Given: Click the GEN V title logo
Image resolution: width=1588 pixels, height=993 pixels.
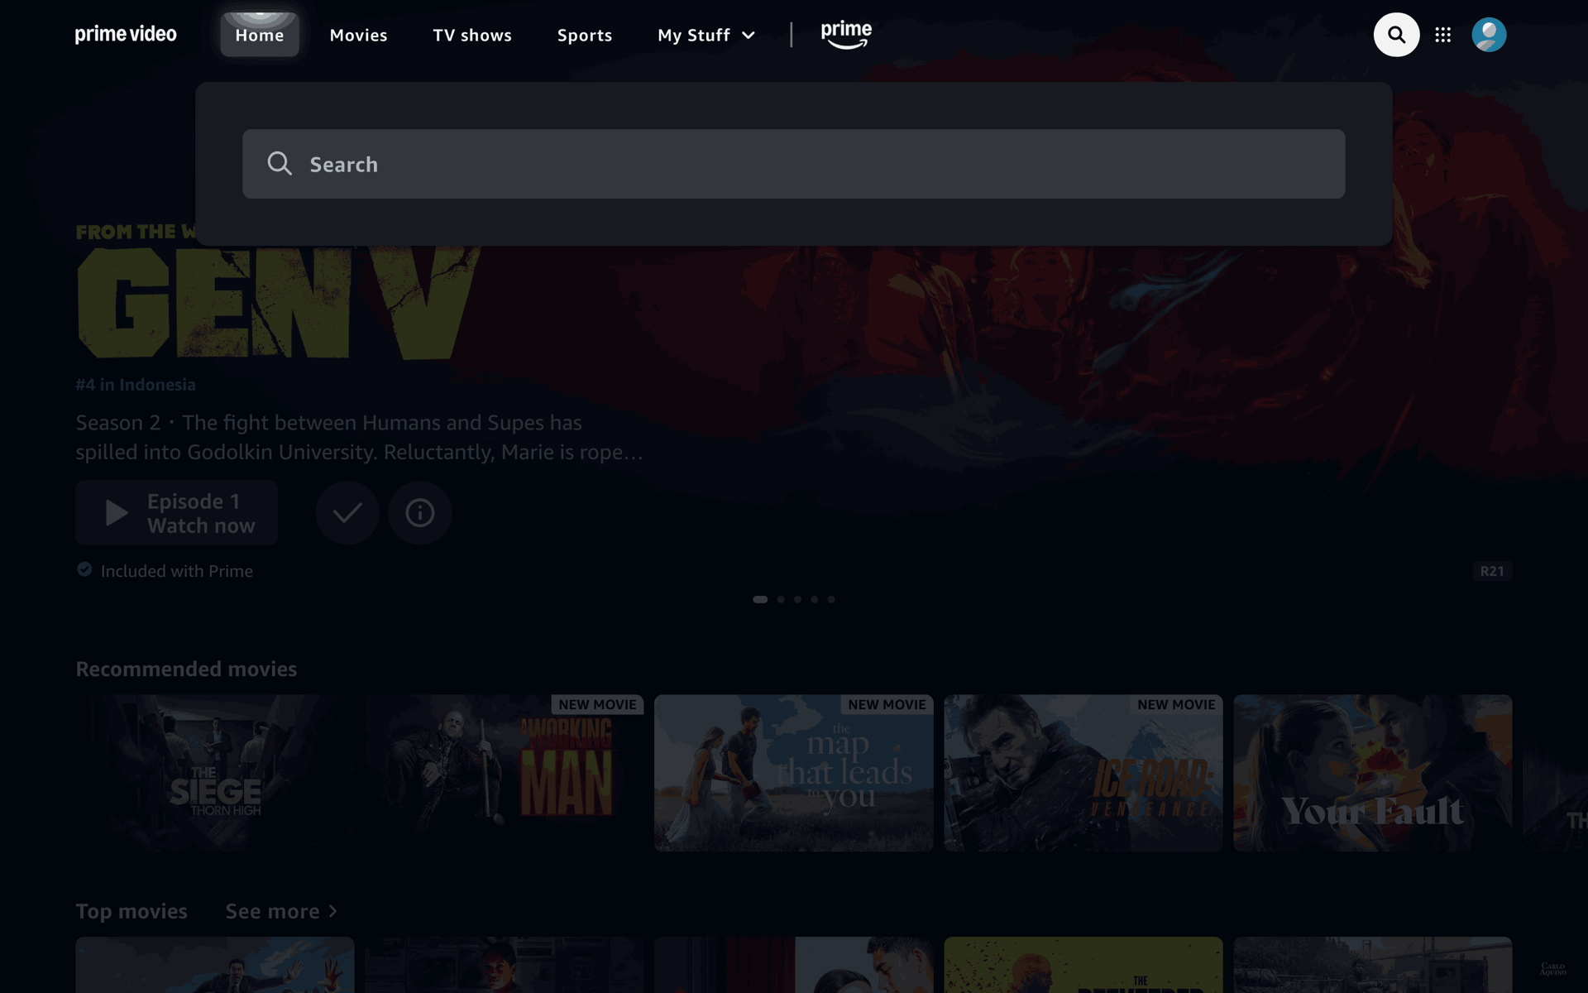Looking at the screenshot, I should point(278,304).
